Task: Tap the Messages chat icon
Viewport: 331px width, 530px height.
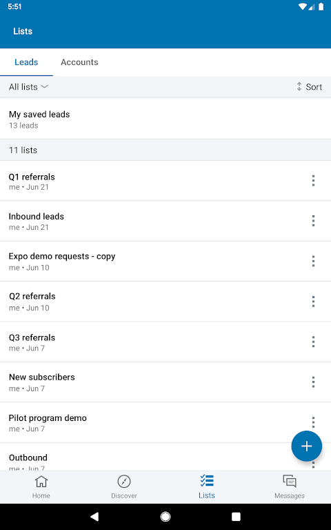Action: click(290, 481)
